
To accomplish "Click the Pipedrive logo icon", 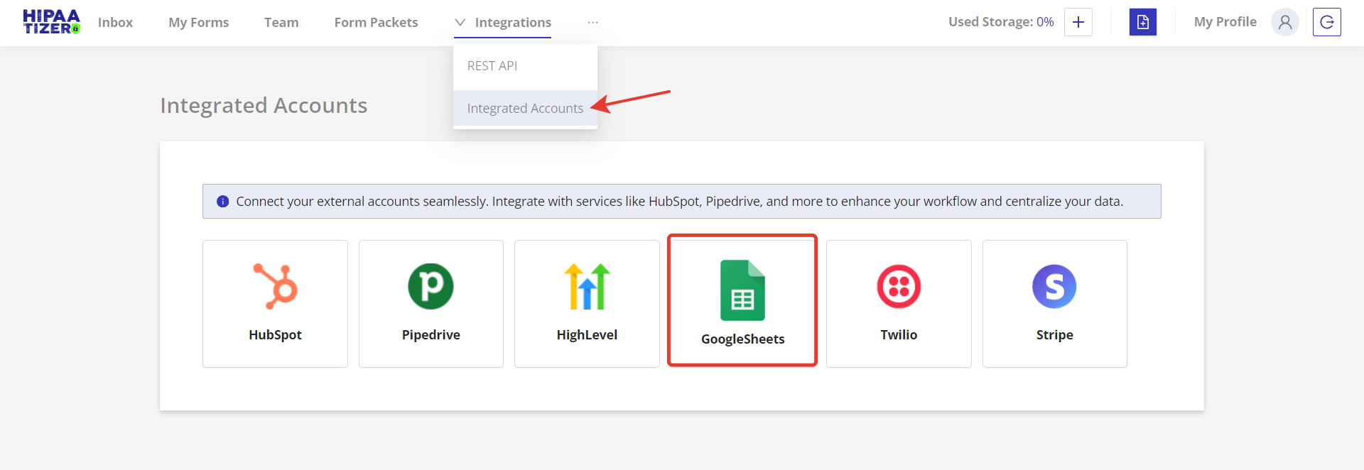I will pos(431,286).
